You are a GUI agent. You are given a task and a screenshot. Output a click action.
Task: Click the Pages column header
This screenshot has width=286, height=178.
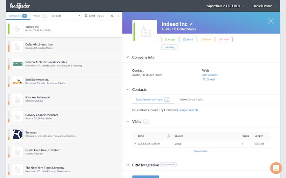click(245, 136)
